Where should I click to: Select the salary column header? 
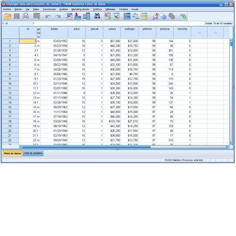tap(112, 29)
